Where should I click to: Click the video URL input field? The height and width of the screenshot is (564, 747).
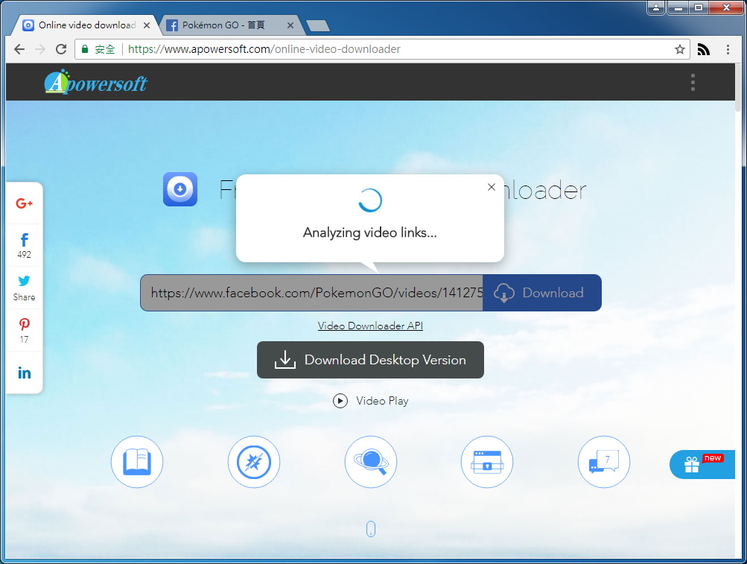pyautogui.click(x=311, y=293)
